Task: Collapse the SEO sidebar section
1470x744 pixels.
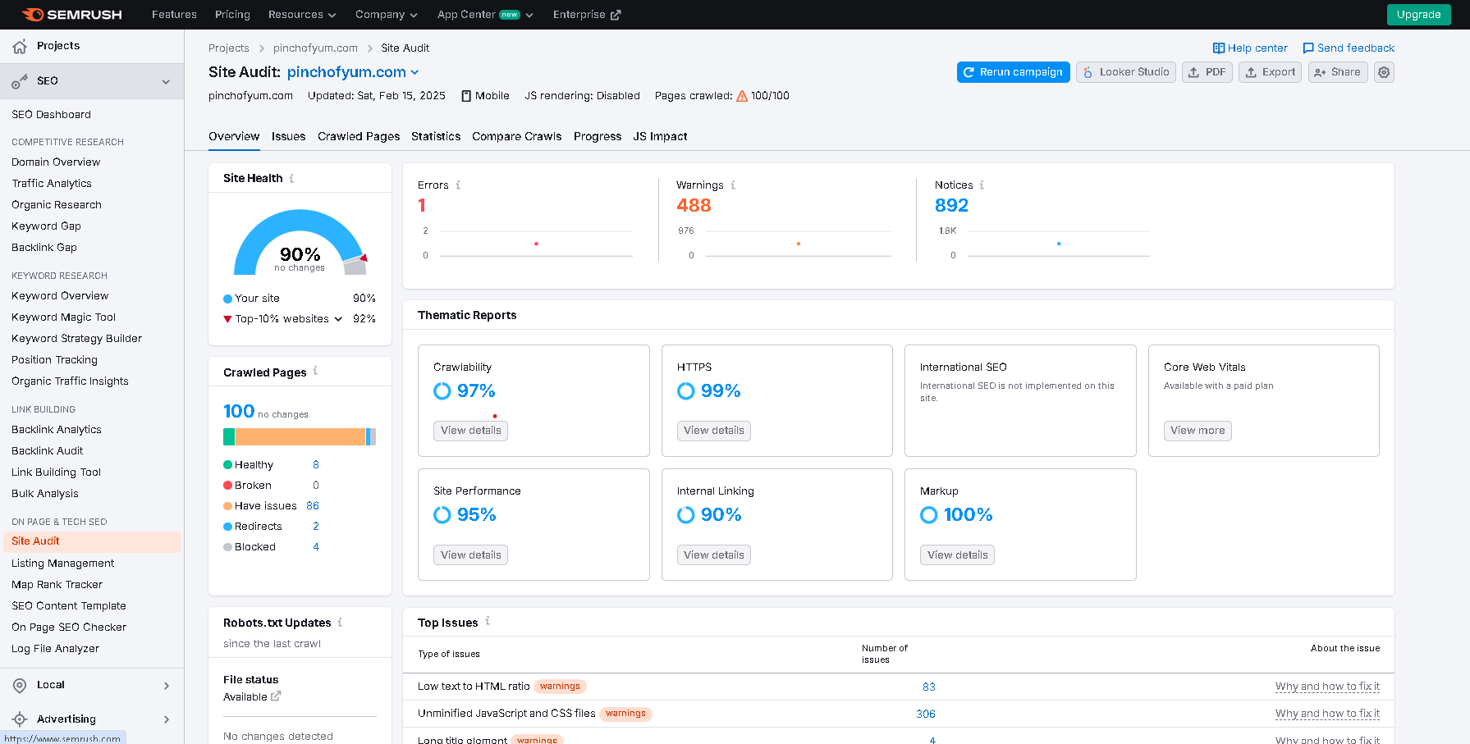Action: [x=166, y=81]
